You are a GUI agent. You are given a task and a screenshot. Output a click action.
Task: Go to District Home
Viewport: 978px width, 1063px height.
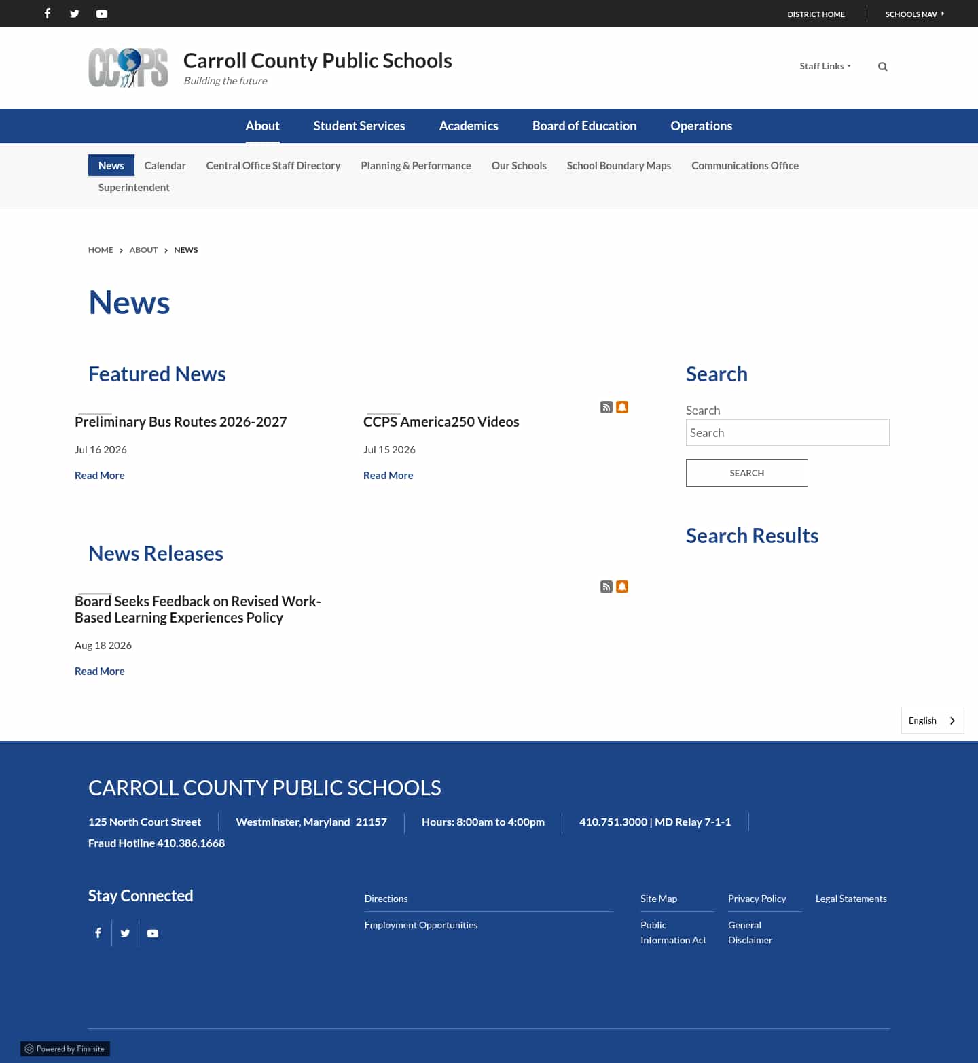click(x=816, y=14)
